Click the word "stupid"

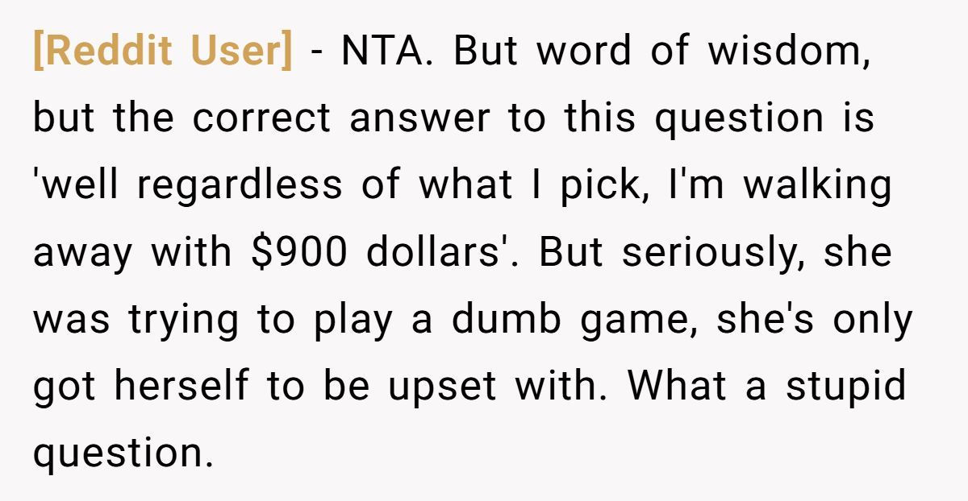pos(845,387)
